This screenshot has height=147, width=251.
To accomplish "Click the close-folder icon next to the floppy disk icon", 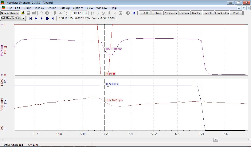I will [x=34, y=13].
